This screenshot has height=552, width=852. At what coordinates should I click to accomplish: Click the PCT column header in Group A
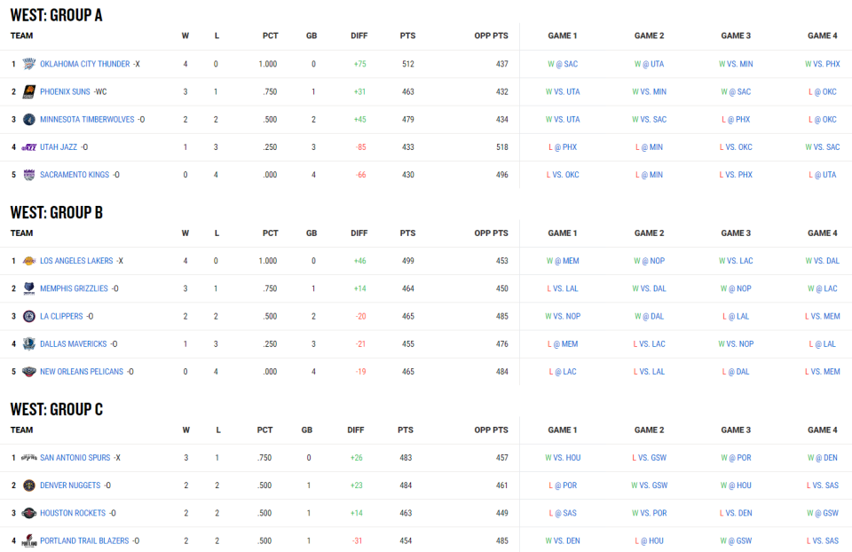pos(270,35)
